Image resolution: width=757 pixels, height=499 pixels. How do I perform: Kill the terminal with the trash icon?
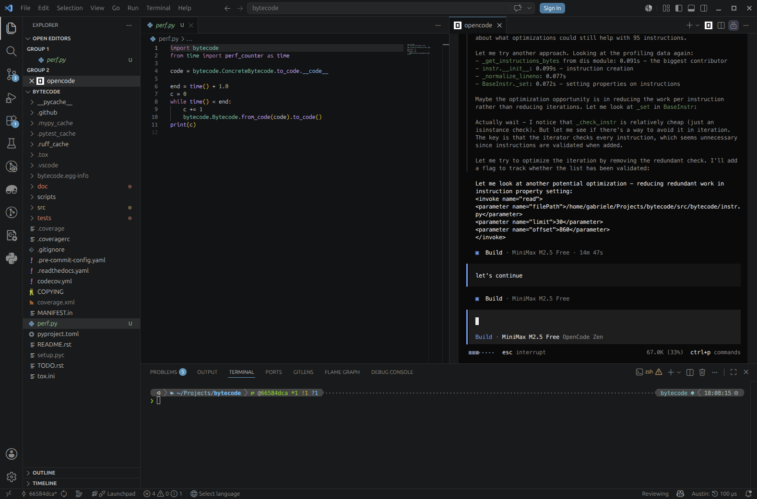click(x=702, y=372)
